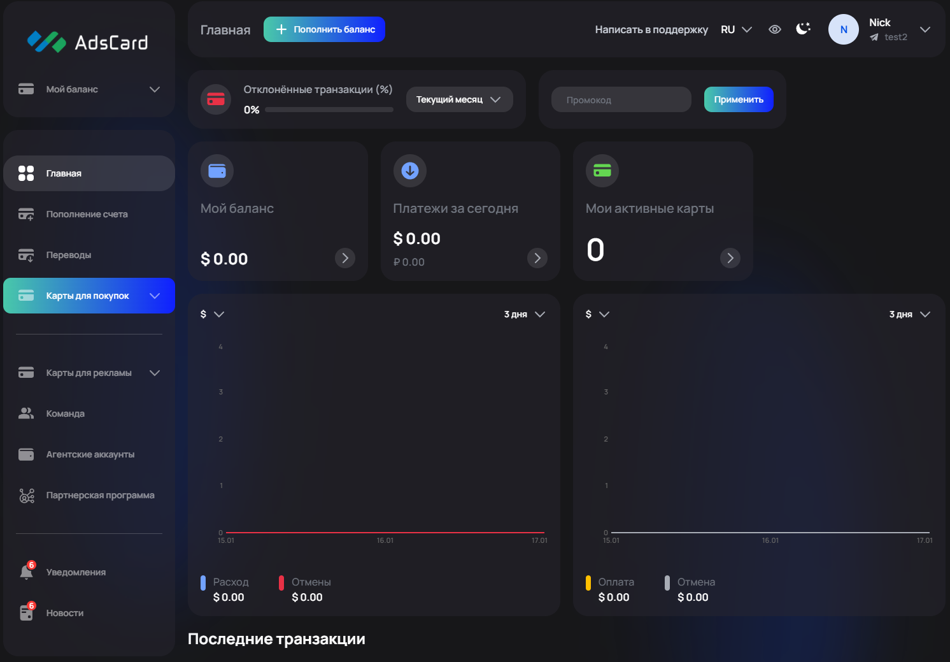Open Пополнение счета in the sidebar
Screen dimensions: 950x662
coord(89,214)
